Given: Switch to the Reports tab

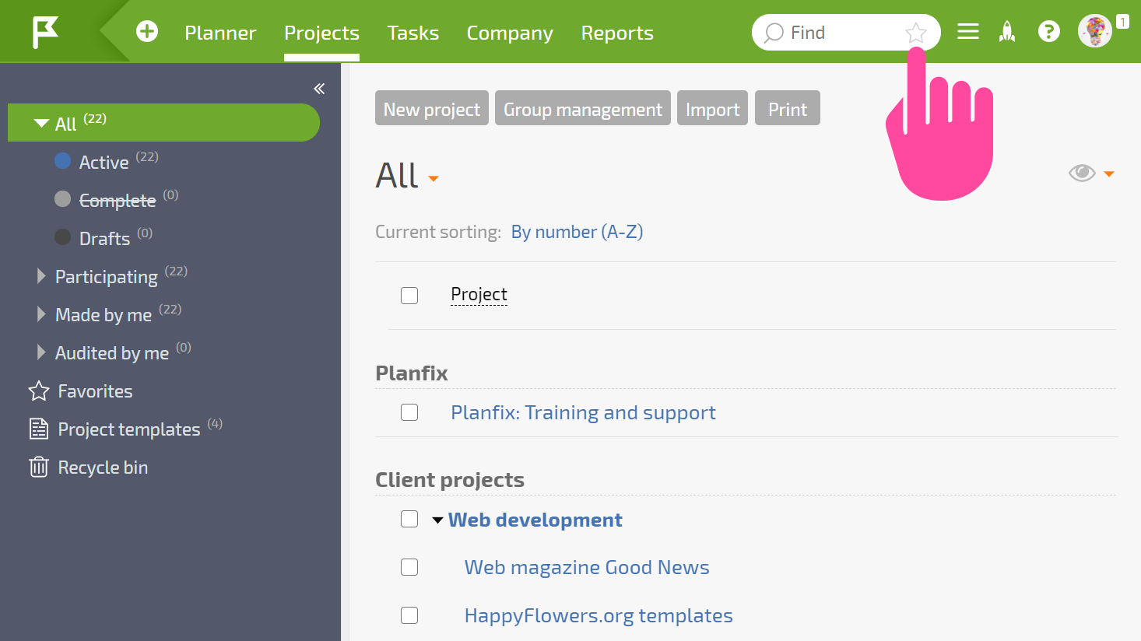Looking at the screenshot, I should (617, 33).
